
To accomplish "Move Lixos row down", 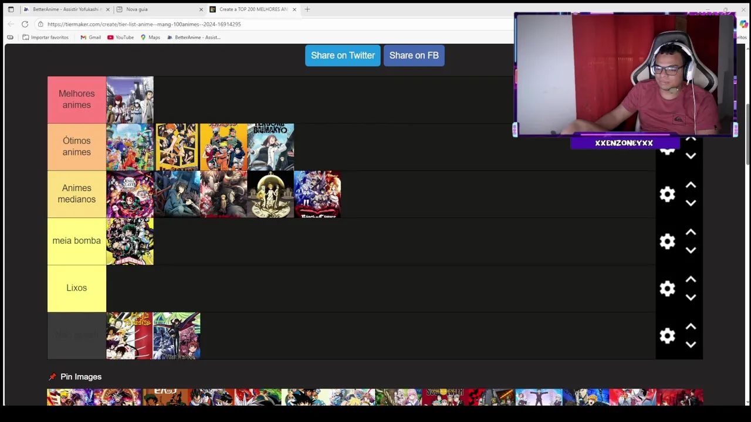I will 691,297.
